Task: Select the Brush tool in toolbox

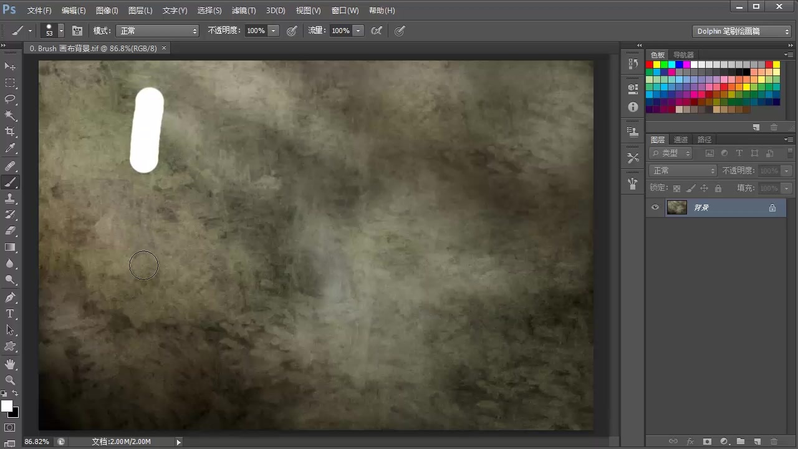Action: point(11,183)
